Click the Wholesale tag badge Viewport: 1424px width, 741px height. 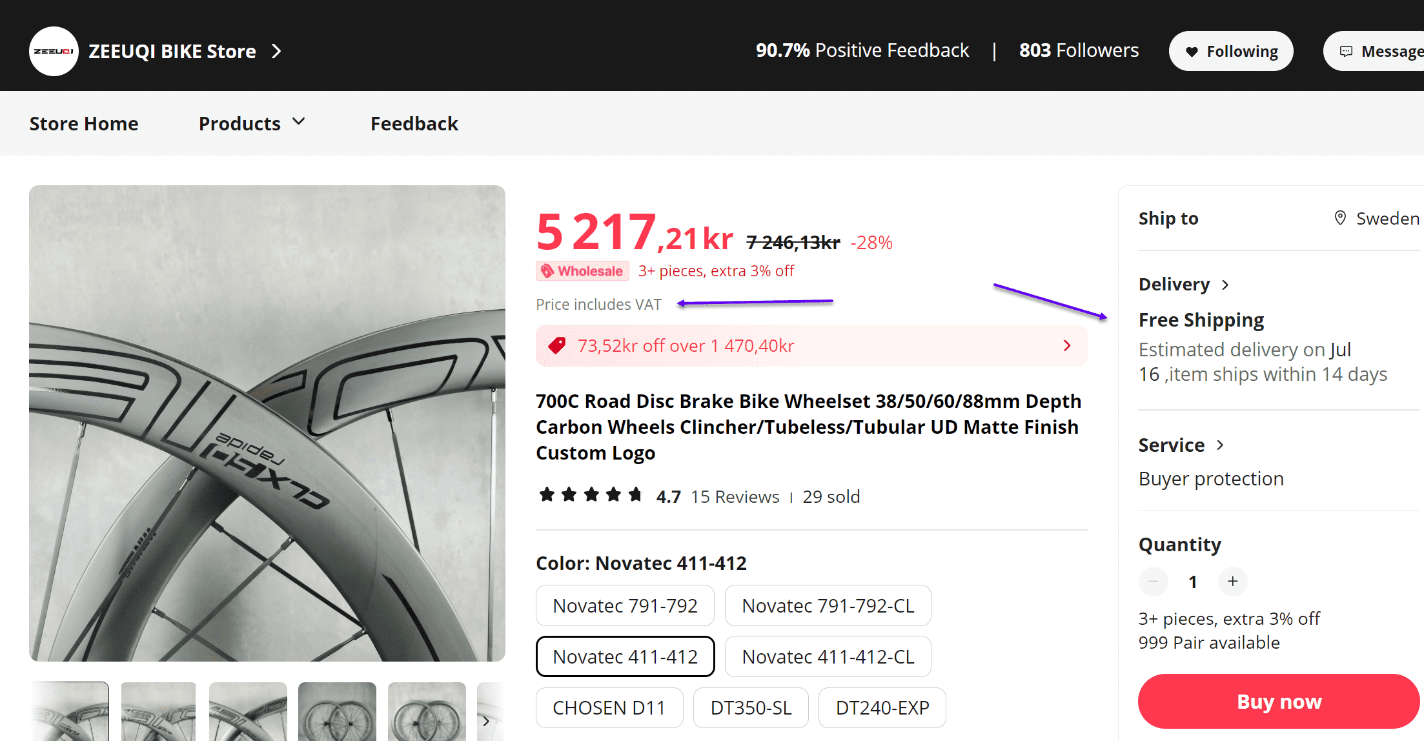(582, 271)
